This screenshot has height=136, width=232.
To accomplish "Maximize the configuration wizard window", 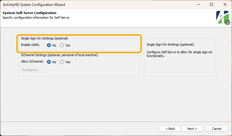I will coord(212,4).
